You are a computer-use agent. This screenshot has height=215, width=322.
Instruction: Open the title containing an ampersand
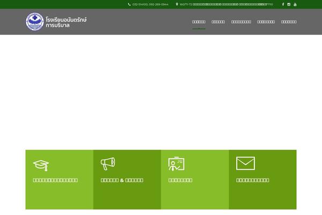click(122, 180)
